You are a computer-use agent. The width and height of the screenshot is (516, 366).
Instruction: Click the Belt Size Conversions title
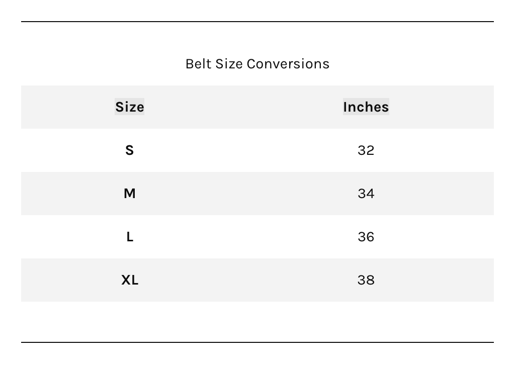coord(257,64)
